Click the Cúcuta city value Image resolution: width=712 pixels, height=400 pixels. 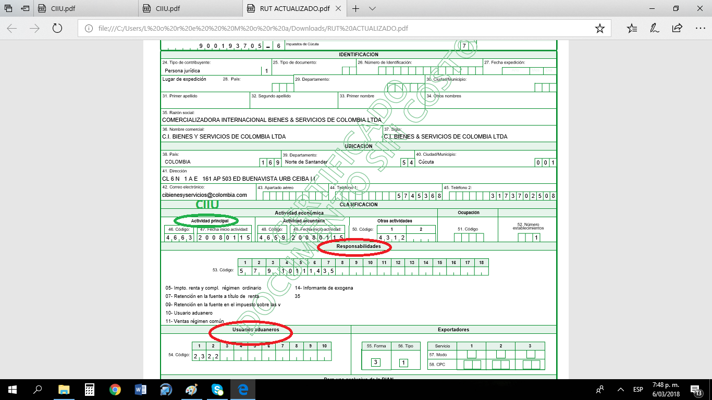(x=426, y=162)
